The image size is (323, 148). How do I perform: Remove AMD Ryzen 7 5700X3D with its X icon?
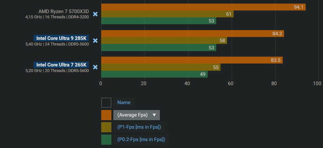coord(95,14)
